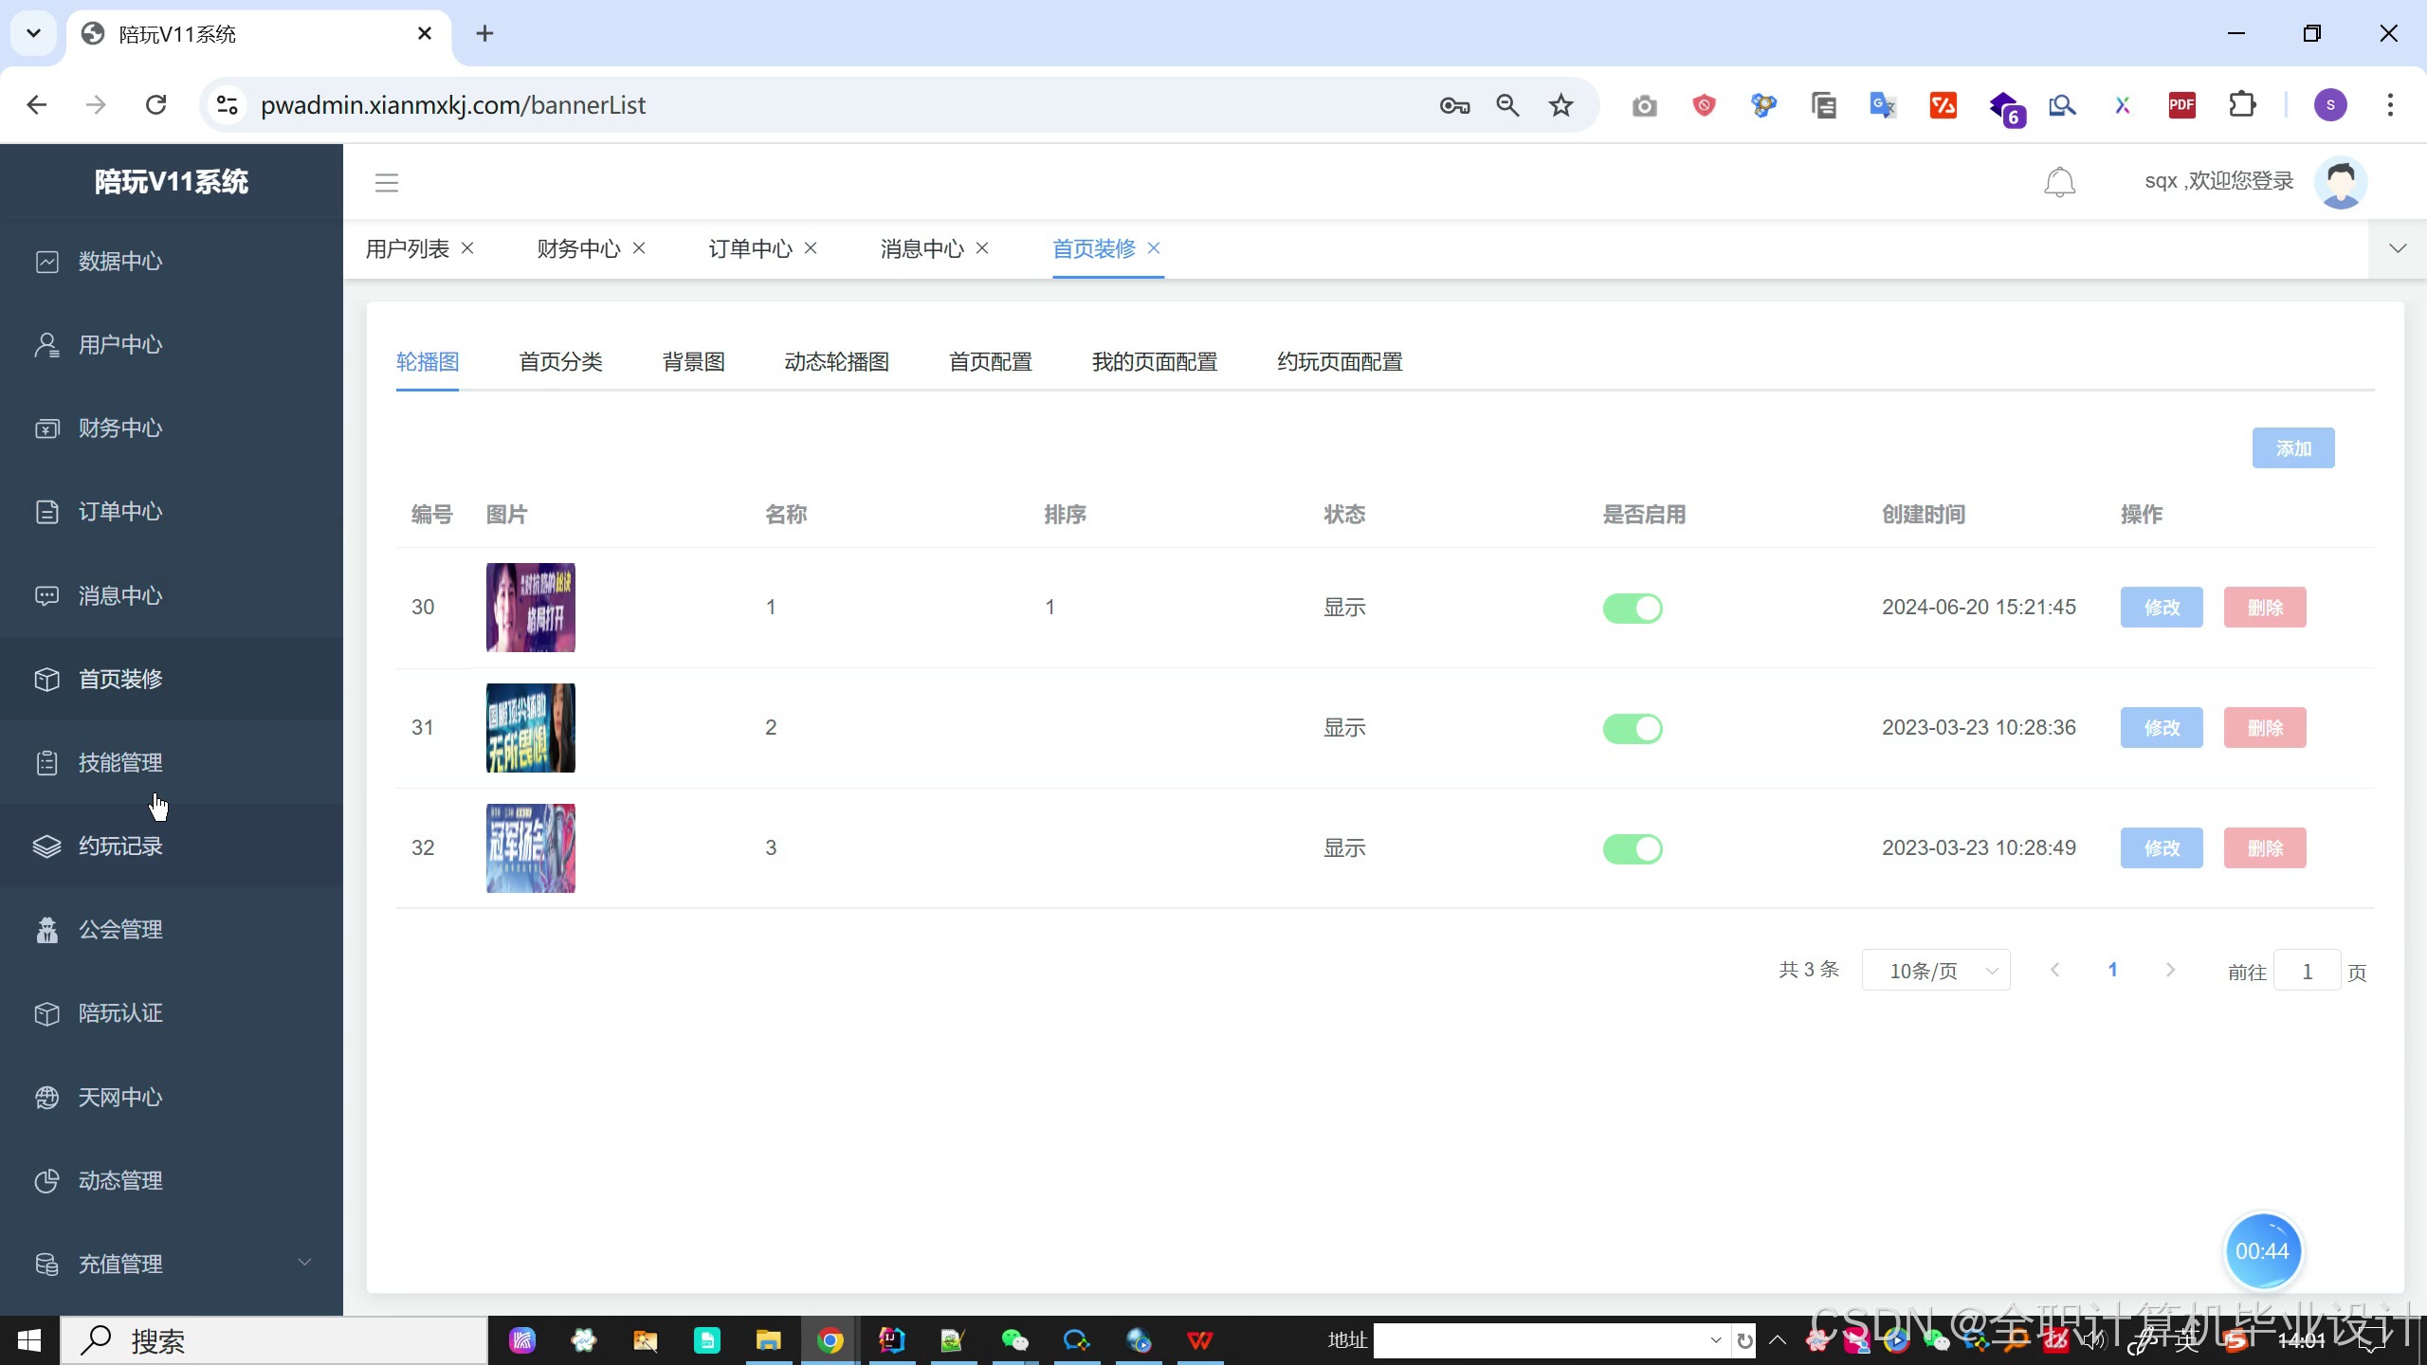Click 删除 for banner 31
The image size is (2427, 1365).
coord(2265,728)
